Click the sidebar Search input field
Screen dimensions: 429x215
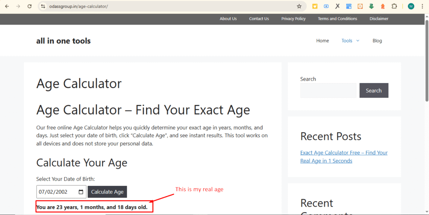coord(328,91)
